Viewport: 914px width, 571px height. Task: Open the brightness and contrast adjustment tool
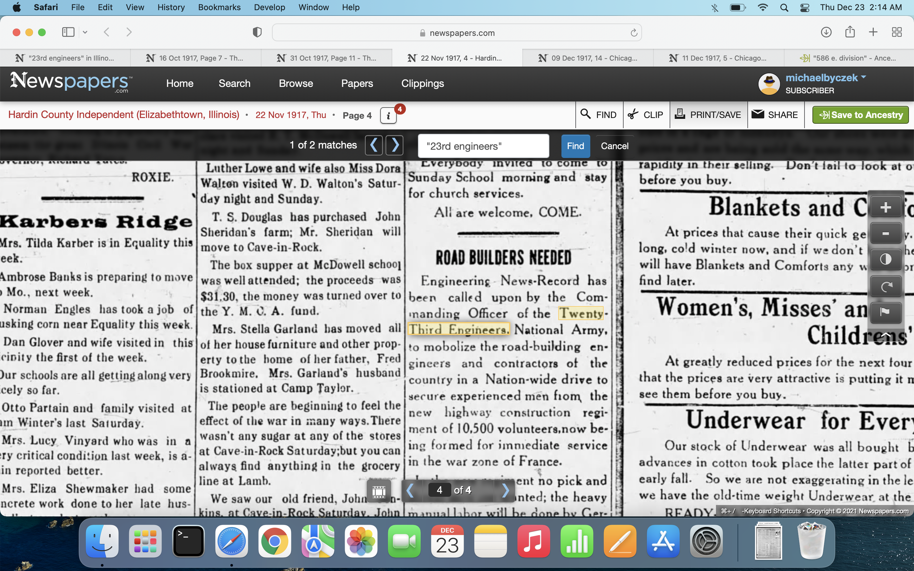coord(885,259)
